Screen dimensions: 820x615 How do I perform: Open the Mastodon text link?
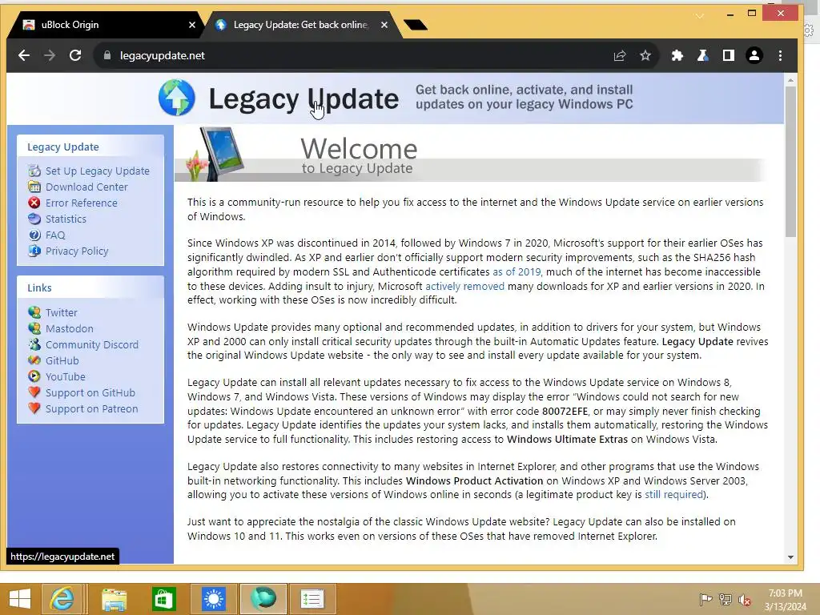tap(70, 328)
